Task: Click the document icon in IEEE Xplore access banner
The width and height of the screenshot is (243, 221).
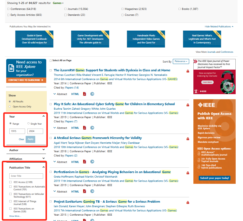Action: pyautogui.click(x=11, y=68)
